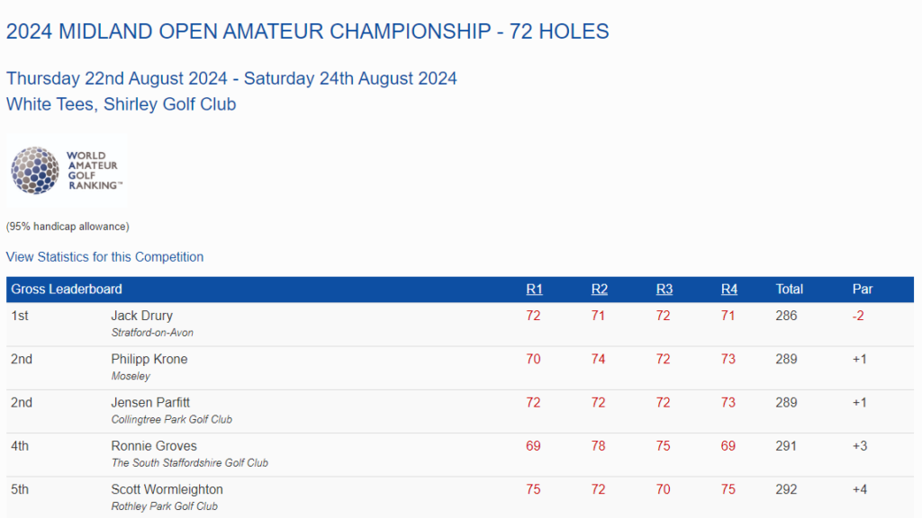Click the Total column header
The image size is (922, 518).
(789, 290)
